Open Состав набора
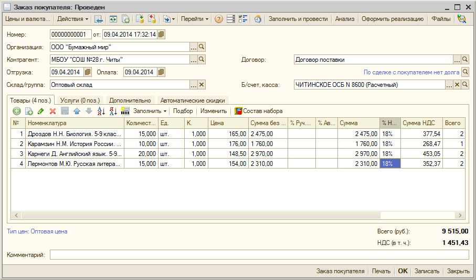This screenshot has width=476, height=280. tap(259, 111)
